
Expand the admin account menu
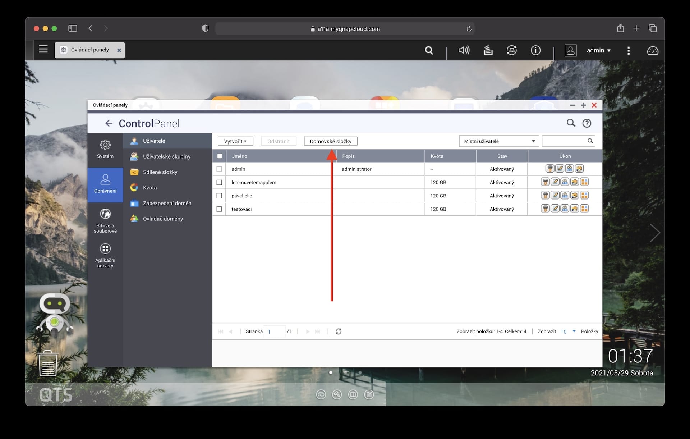[x=598, y=51]
